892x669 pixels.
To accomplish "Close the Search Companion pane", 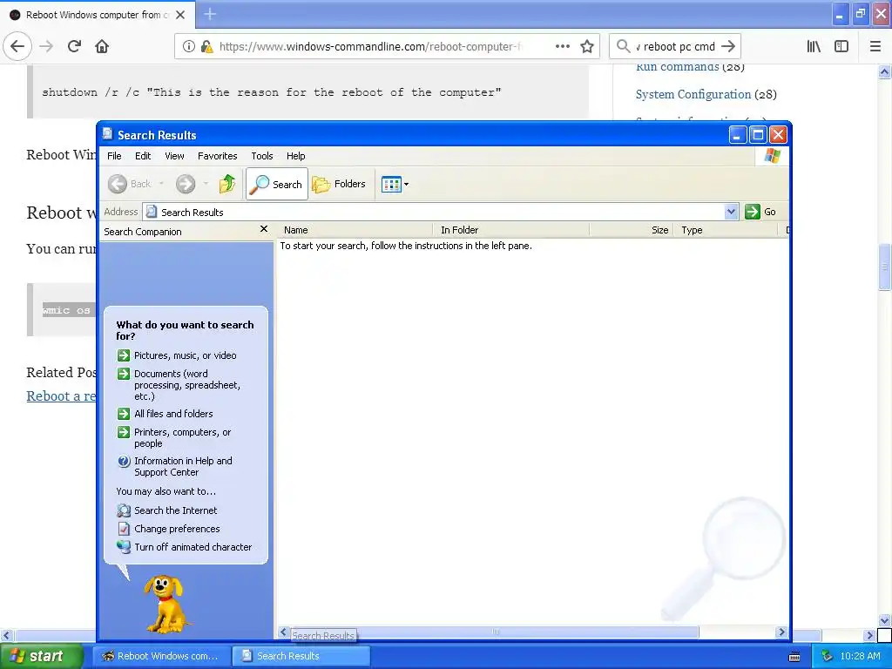I will coord(263,229).
